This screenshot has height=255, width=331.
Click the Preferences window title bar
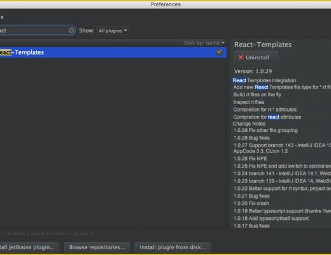(165, 4)
